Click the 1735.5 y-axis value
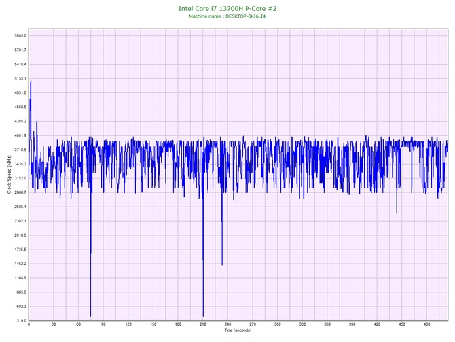The width and height of the screenshot is (455, 342). (x=20, y=250)
